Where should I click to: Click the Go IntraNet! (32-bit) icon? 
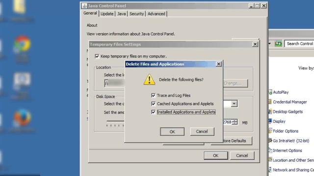pyautogui.click(x=270, y=140)
